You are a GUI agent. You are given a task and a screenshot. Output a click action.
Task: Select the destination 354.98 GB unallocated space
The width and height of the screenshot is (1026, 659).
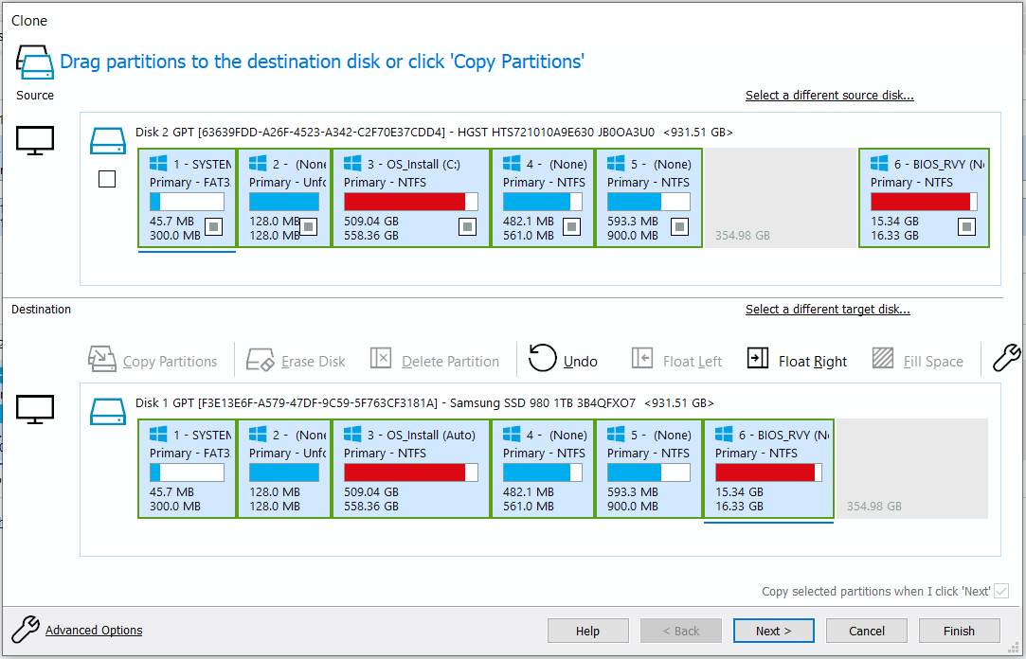pos(909,469)
